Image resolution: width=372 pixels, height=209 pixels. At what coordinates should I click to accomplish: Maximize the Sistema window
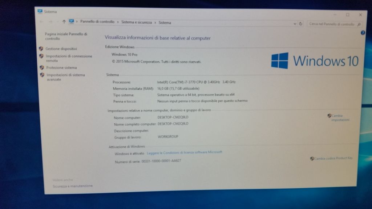(x=348, y=15)
